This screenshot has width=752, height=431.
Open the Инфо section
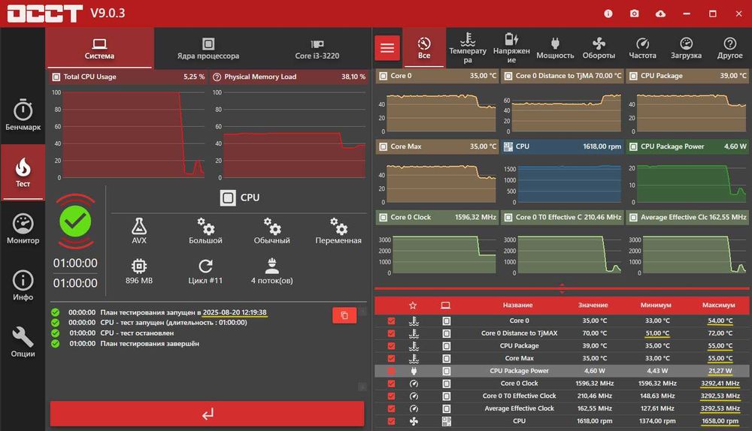click(23, 285)
